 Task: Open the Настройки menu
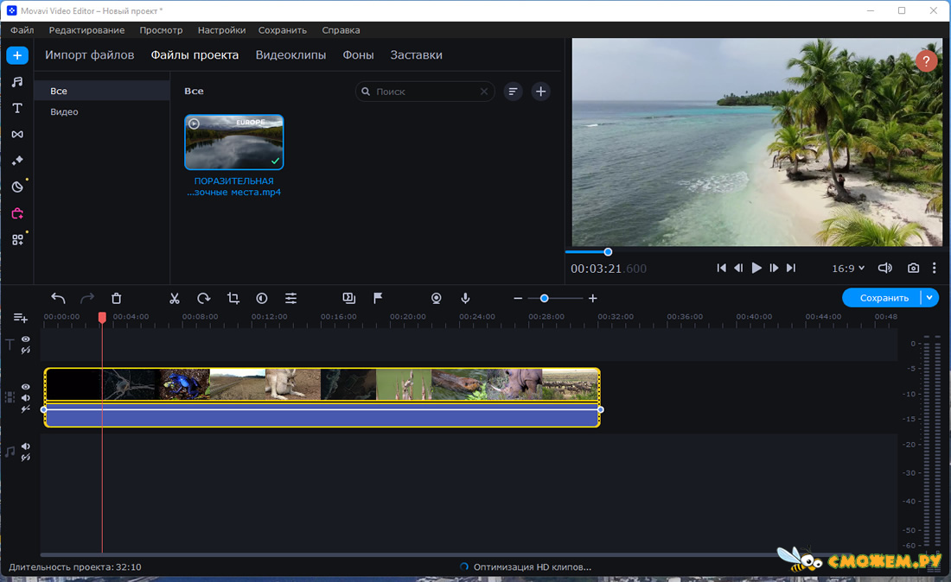(x=221, y=30)
